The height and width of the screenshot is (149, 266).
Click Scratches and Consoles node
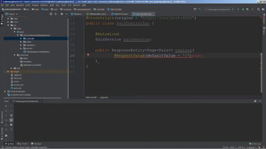[x=19, y=95]
